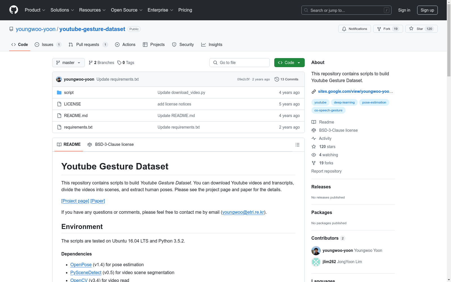Click the repository icon before youngwoo-yoon

click(11, 29)
